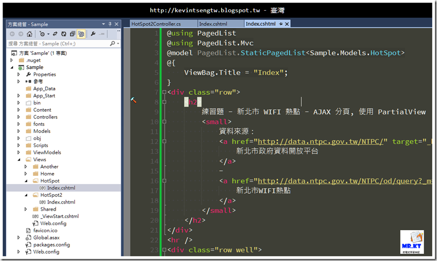Collapse the small block on line 10
Screen dimensions: 437x261
pos(164,122)
